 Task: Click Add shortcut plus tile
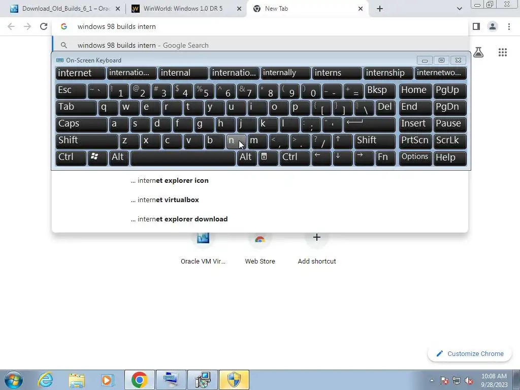pyautogui.click(x=317, y=247)
